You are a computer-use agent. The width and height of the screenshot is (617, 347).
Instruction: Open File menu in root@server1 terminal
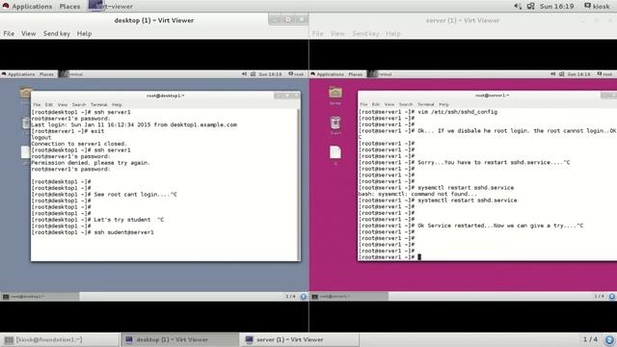click(363, 104)
